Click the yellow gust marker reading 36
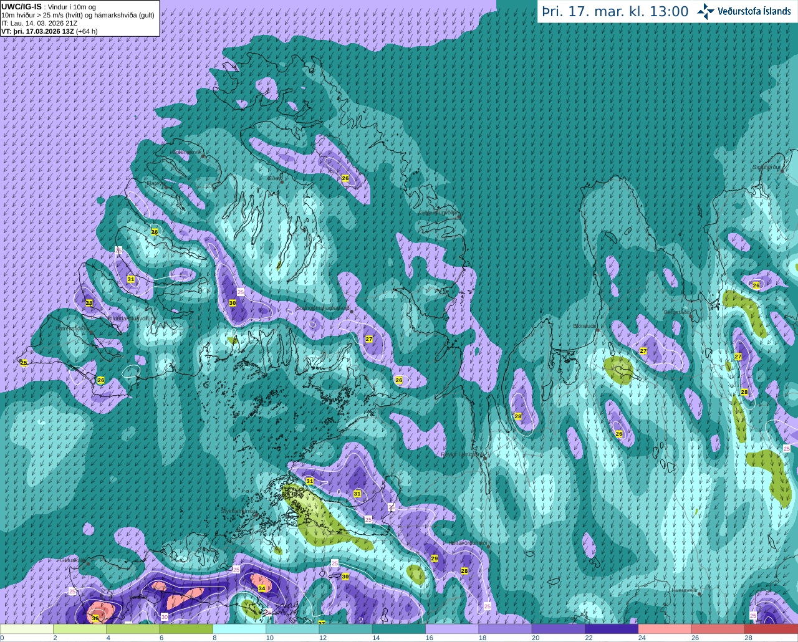Image resolution: width=798 pixels, height=642 pixels. [x=95, y=619]
